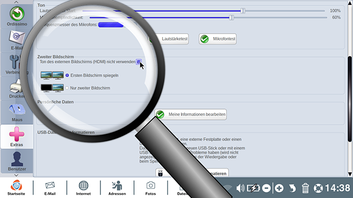Launch Internet from bottom bar
This screenshot has width=353, height=198.
click(x=83, y=188)
